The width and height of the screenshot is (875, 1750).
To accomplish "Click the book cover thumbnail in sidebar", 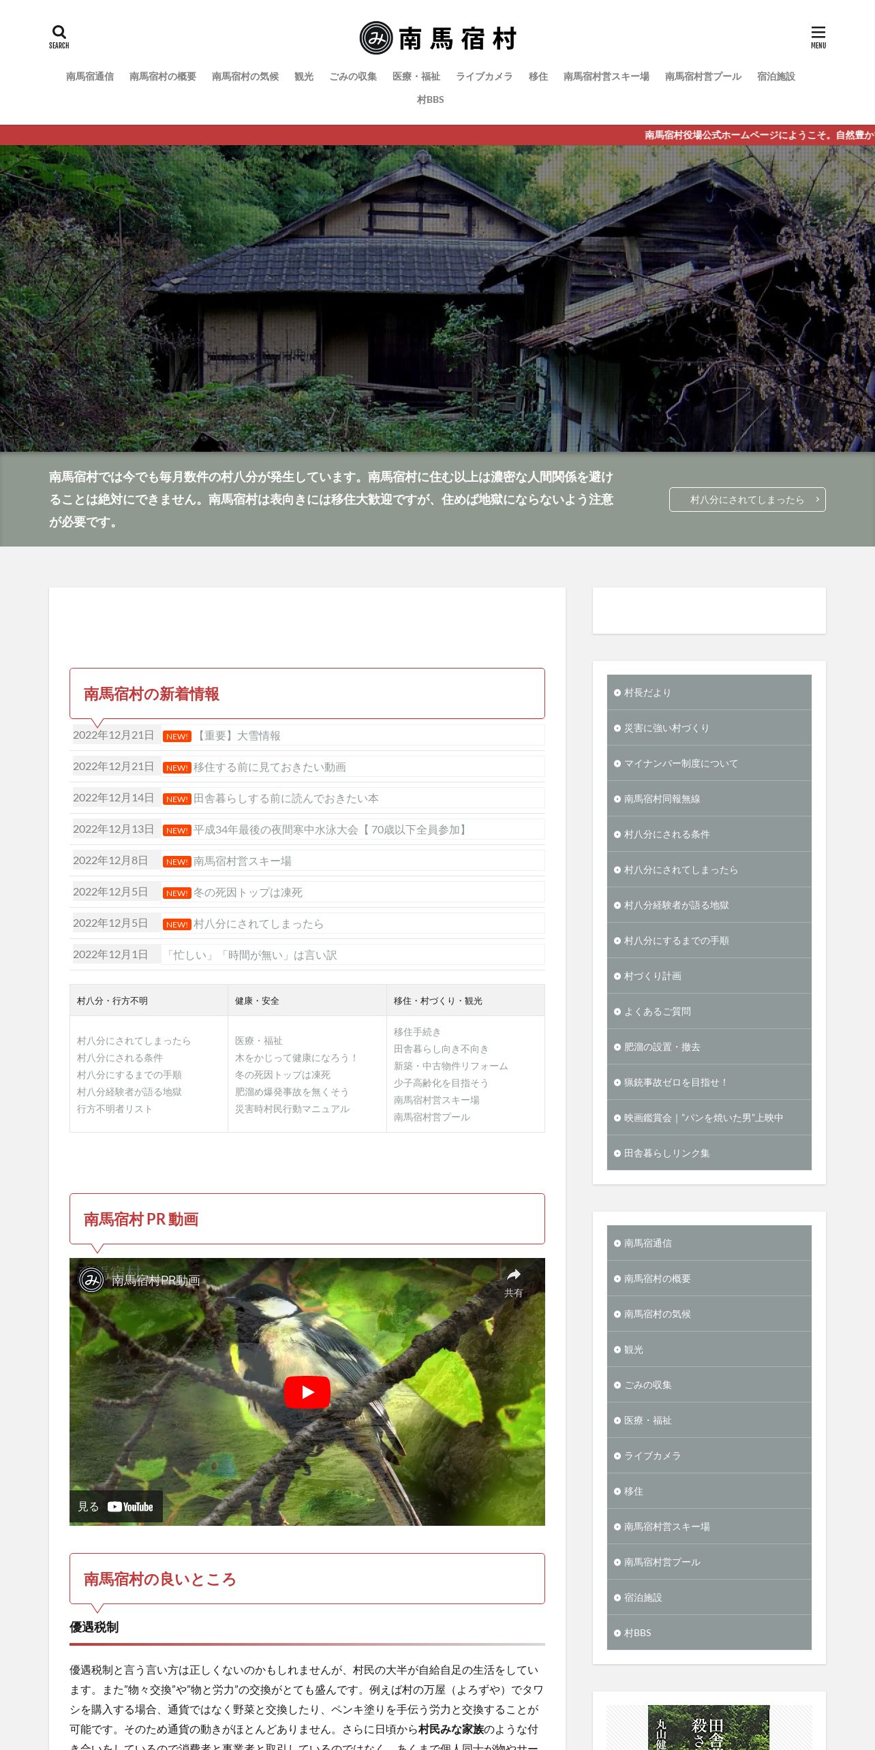I will [x=709, y=1728].
